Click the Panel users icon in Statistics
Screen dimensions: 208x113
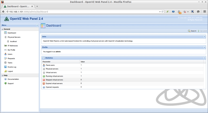44,65
